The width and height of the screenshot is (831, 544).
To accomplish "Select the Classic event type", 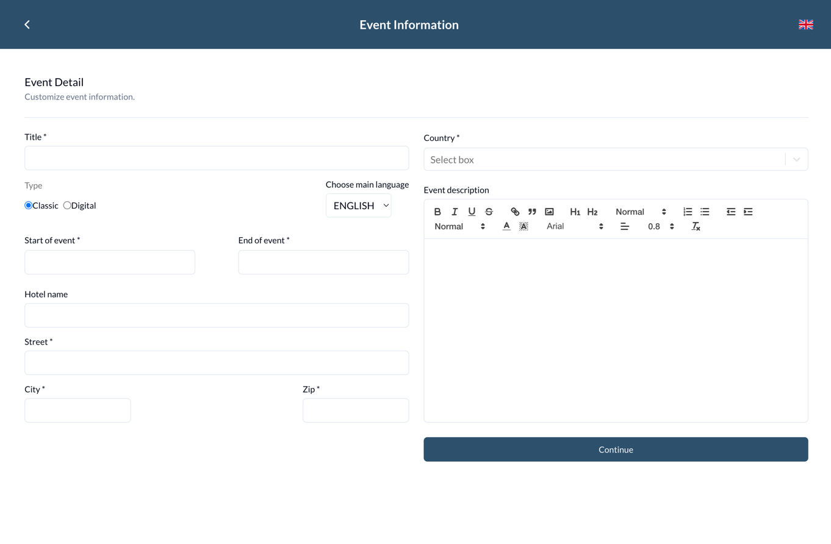I will pyautogui.click(x=29, y=206).
